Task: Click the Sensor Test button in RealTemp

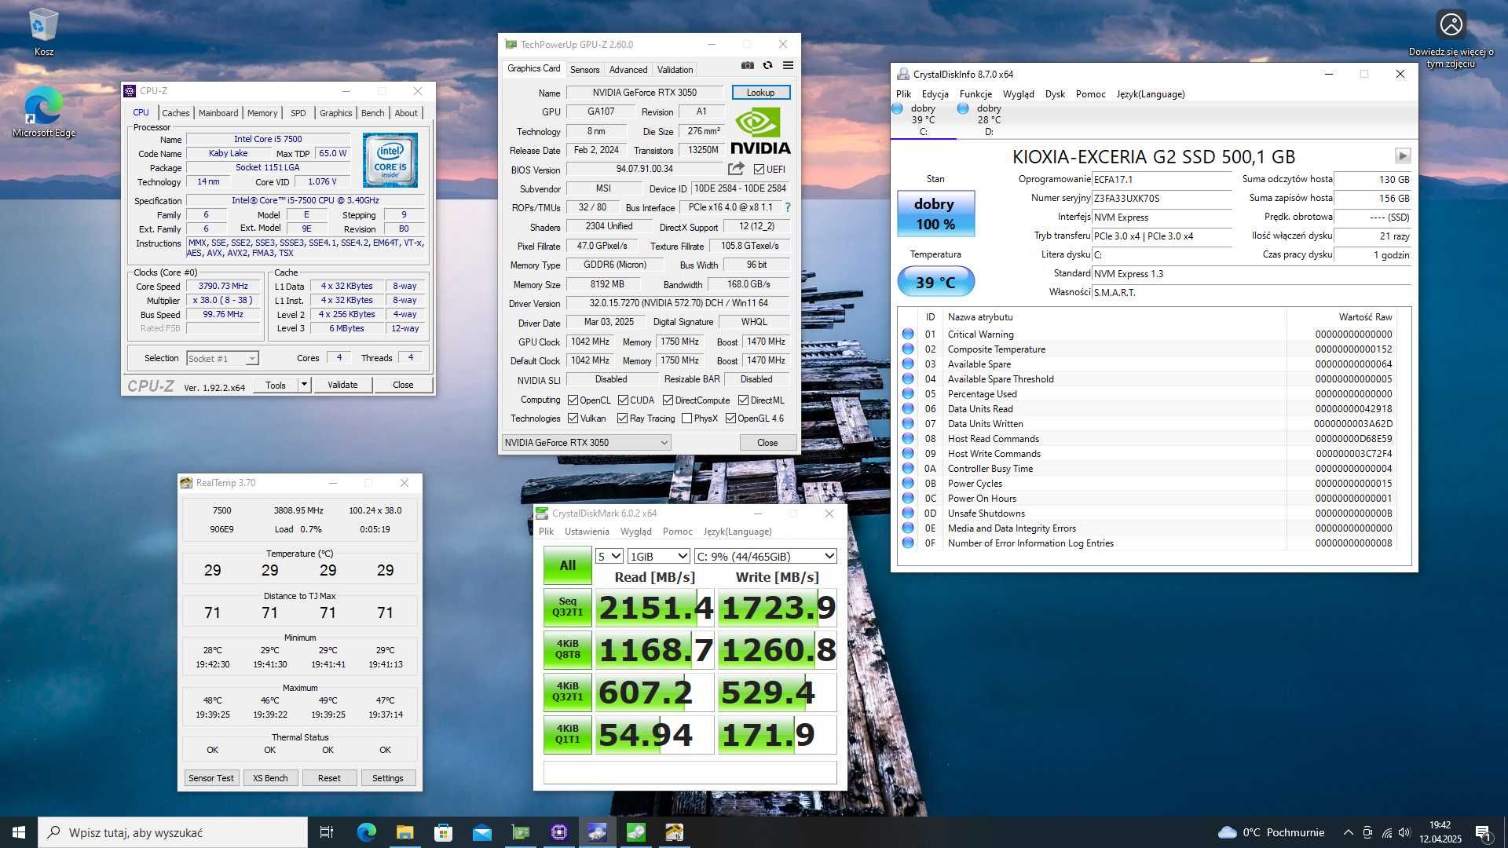Action: (211, 778)
